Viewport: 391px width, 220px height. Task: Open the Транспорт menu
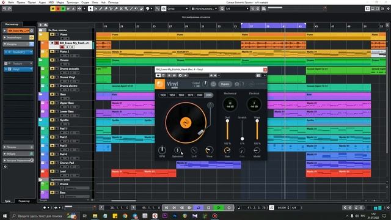pos(73,2)
